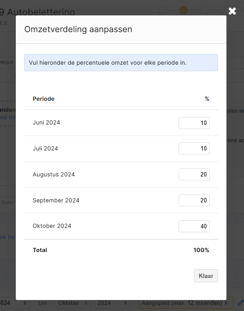244x311 pixels.
Task: Click the Total 100% value
Action: click(x=201, y=250)
